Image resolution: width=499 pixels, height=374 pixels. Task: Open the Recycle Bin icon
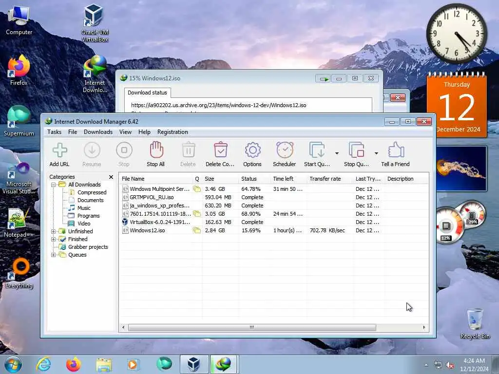(x=475, y=323)
